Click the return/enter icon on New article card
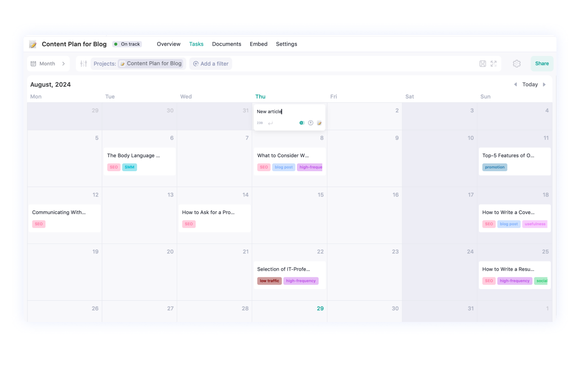 tap(270, 123)
